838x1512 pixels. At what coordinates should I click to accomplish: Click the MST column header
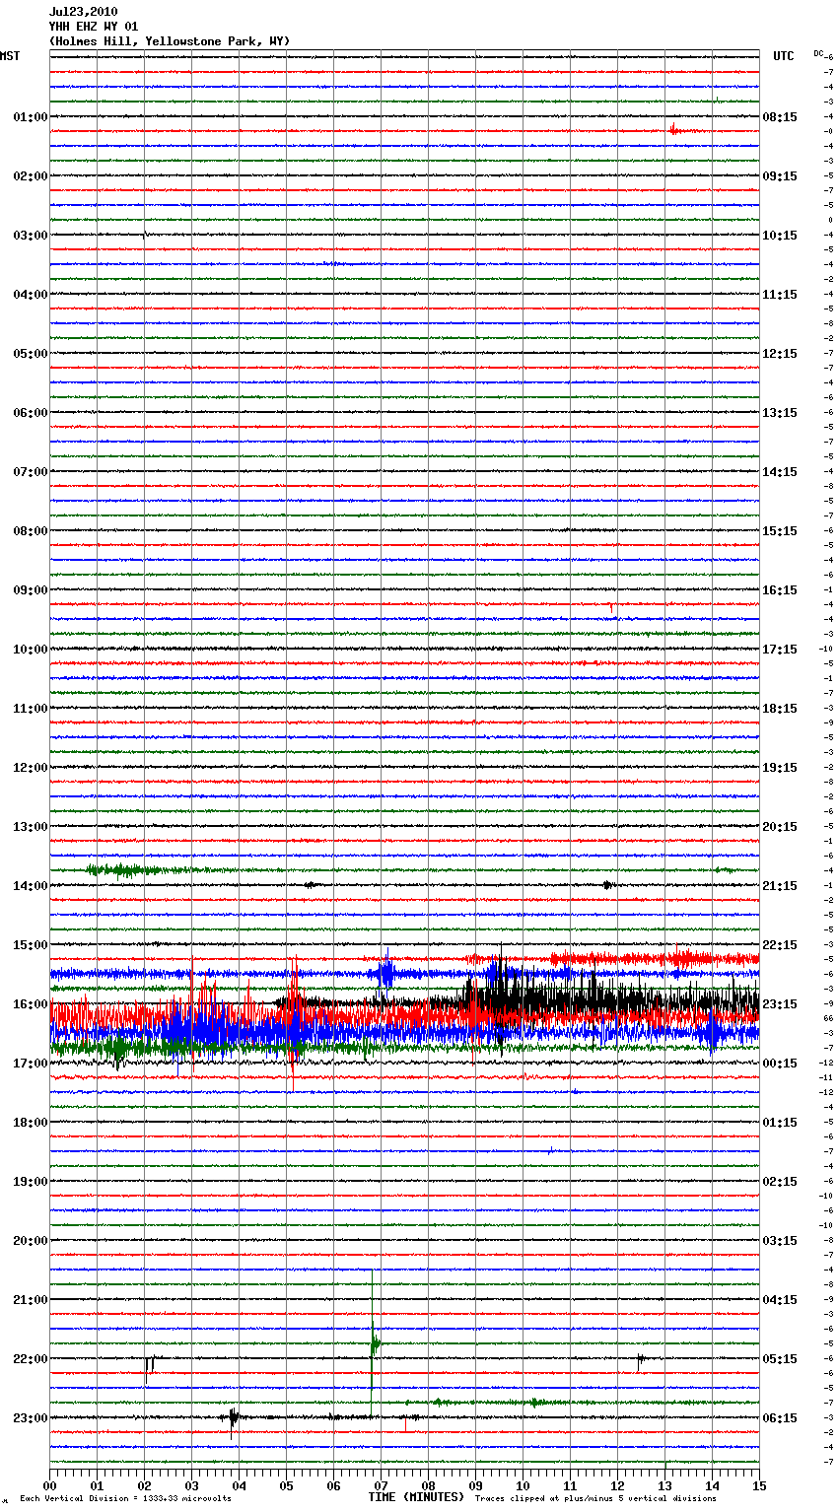click(x=10, y=56)
